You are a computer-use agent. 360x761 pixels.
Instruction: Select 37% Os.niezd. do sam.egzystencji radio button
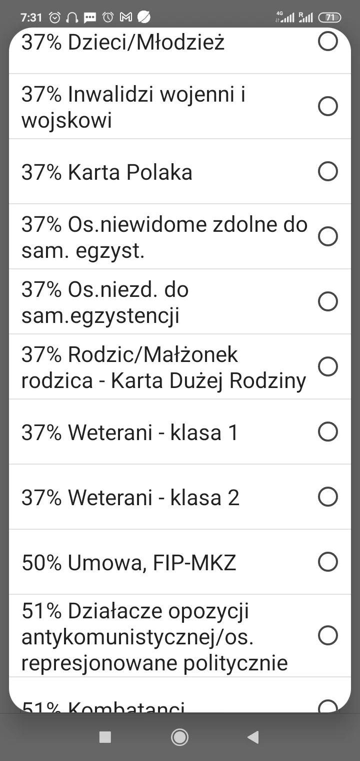328,301
